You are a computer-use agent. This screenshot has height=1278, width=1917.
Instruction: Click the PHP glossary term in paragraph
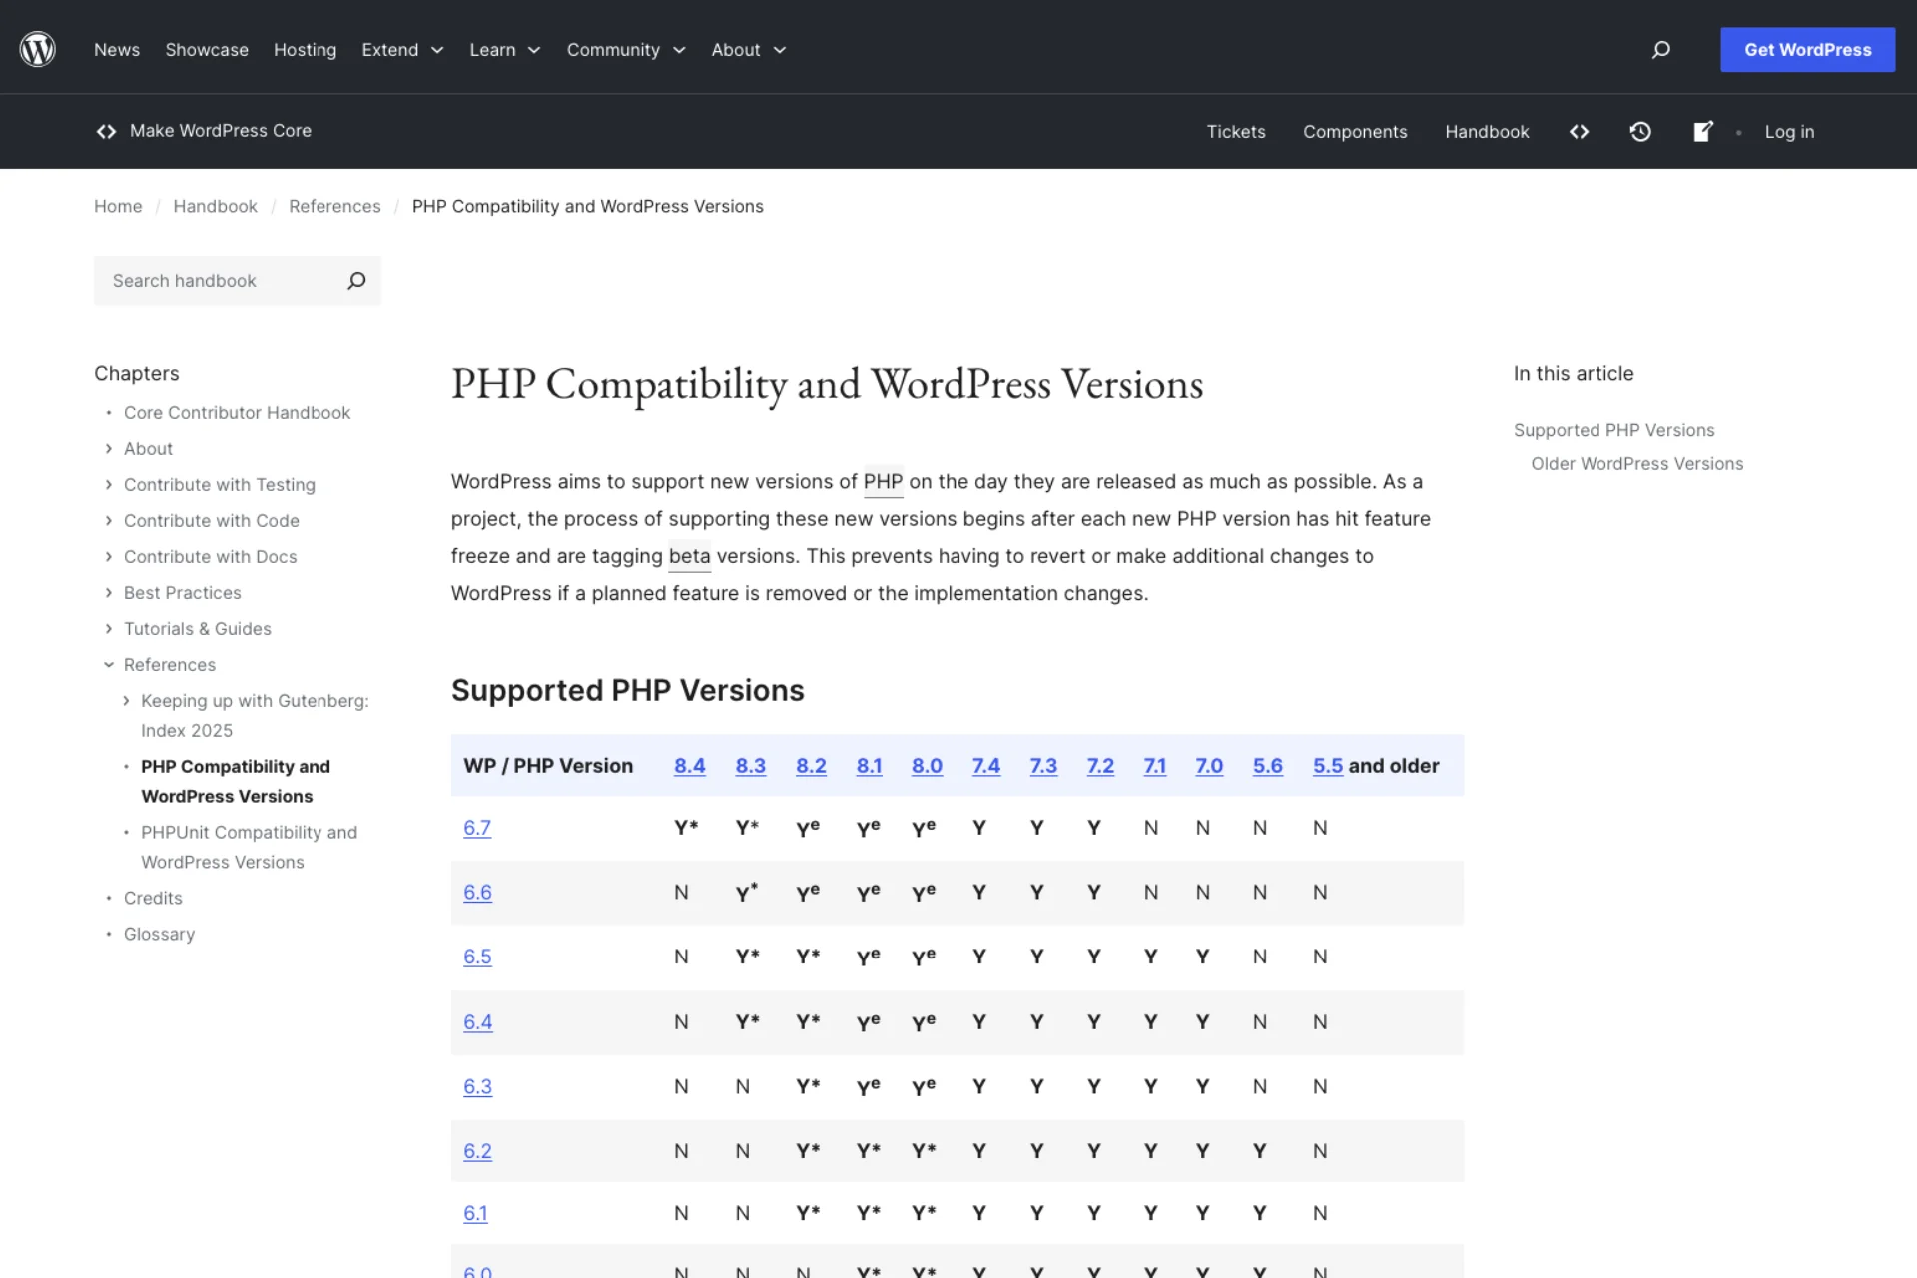tap(883, 482)
